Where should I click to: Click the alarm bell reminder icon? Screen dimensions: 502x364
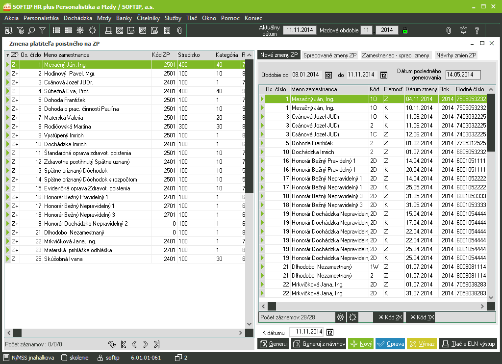coord(463,30)
